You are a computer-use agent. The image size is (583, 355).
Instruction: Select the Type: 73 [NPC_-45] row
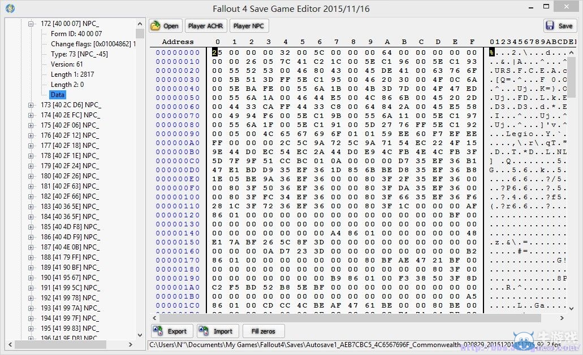(x=79, y=54)
